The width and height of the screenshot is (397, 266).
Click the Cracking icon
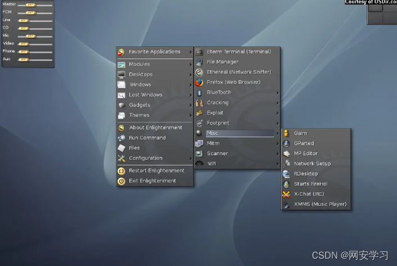point(199,103)
